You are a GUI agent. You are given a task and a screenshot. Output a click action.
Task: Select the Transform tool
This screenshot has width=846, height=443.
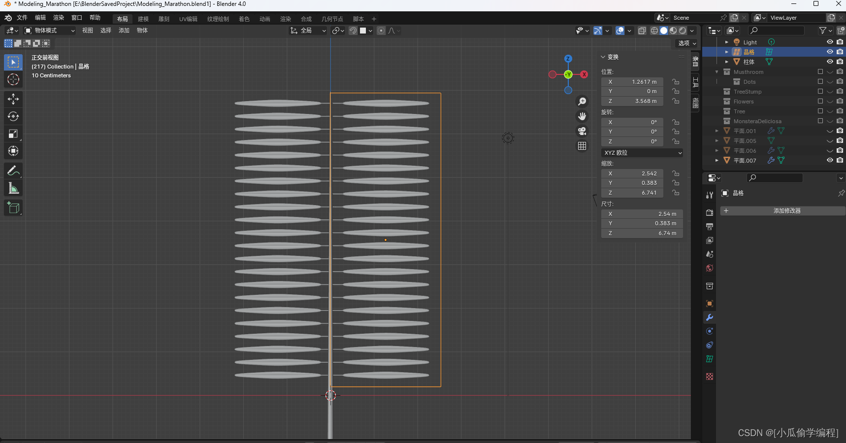(x=13, y=151)
